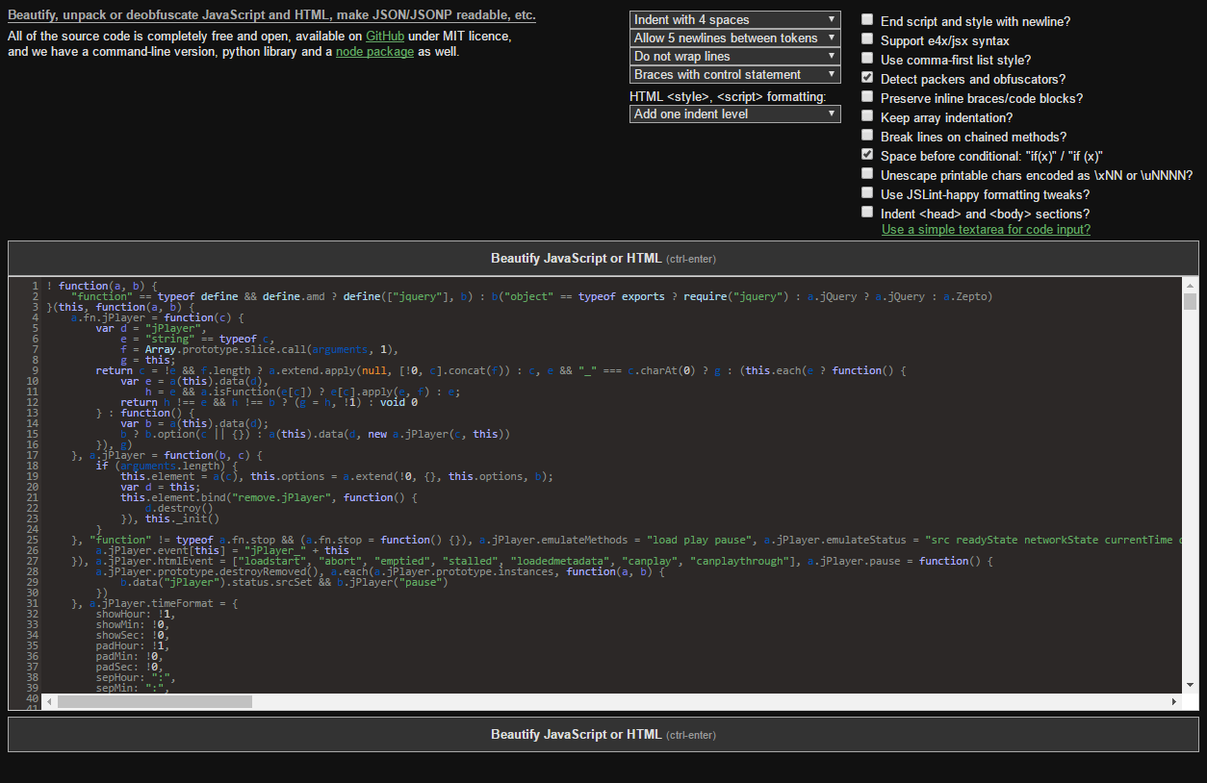Click the scroll-left arrow of code editor
This screenshot has width=1207, height=783.
click(50, 702)
